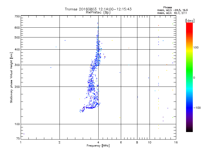Click the x-axis label "Frequency [MHz]"
Image resolution: width=207 pixels, height=155 pixels.
[x=98, y=146]
